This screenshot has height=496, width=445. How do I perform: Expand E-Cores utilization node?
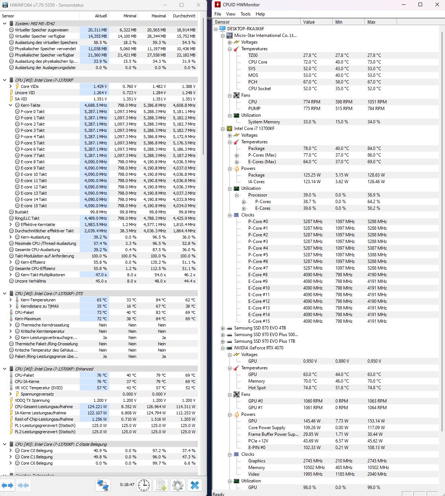tap(244, 208)
